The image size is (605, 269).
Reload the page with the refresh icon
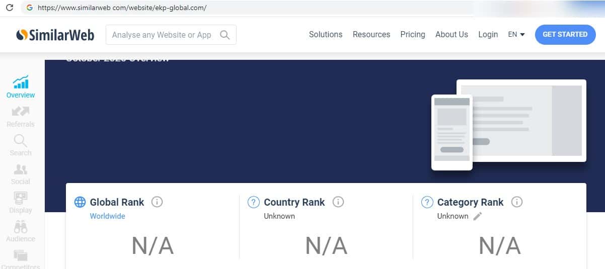click(9, 8)
